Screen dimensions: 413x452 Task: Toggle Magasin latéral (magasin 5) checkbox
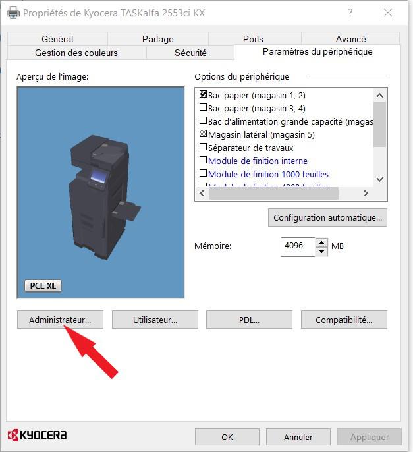[204, 134]
